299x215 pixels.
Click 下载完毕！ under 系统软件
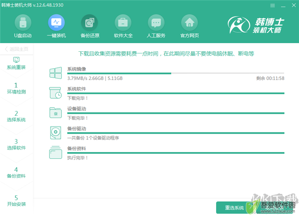point(78,98)
